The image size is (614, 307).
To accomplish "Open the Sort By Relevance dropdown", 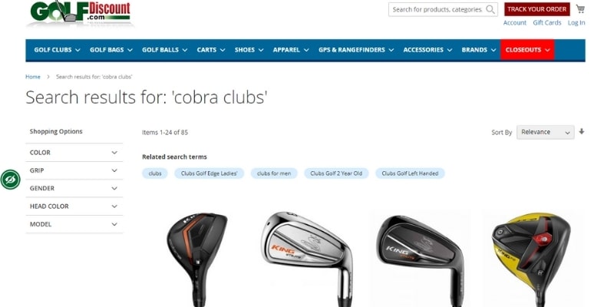I will [x=545, y=132].
